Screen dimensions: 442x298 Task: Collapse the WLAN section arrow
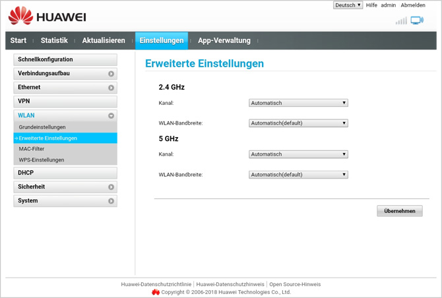[111, 115]
